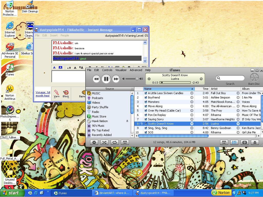Image resolution: width=263 pixels, height=197 pixels.
Task: Select Internet Explorer desktop icon
Action: pyautogui.click(x=10, y=29)
